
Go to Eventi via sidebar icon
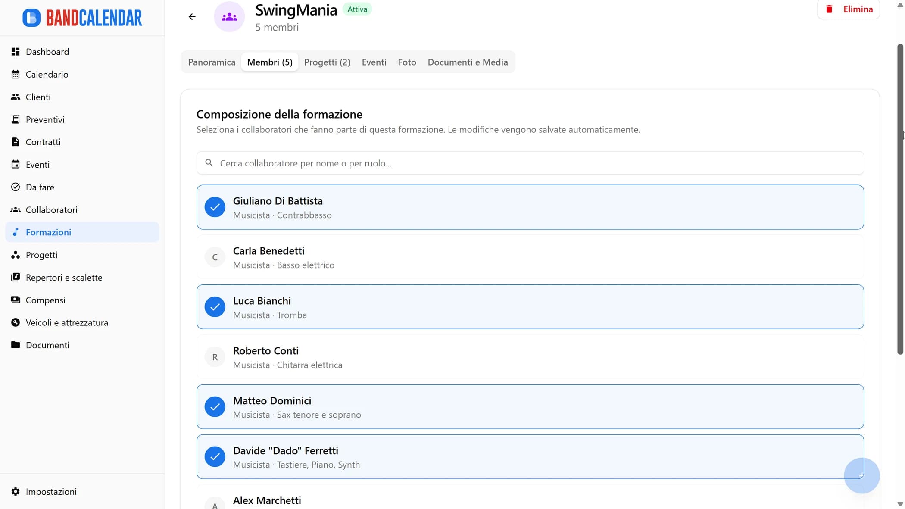click(37, 164)
